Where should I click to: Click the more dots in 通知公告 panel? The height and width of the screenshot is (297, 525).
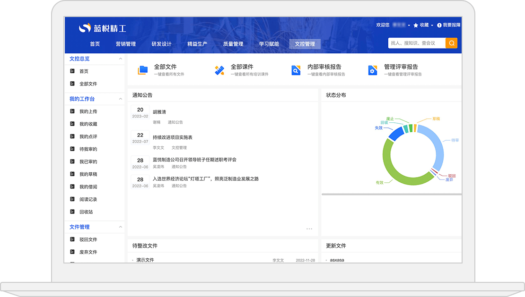pyautogui.click(x=309, y=229)
